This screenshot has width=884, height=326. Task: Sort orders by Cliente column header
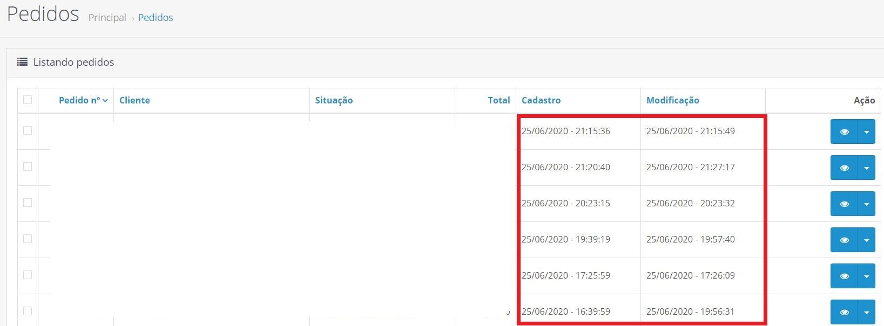(x=134, y=100)
